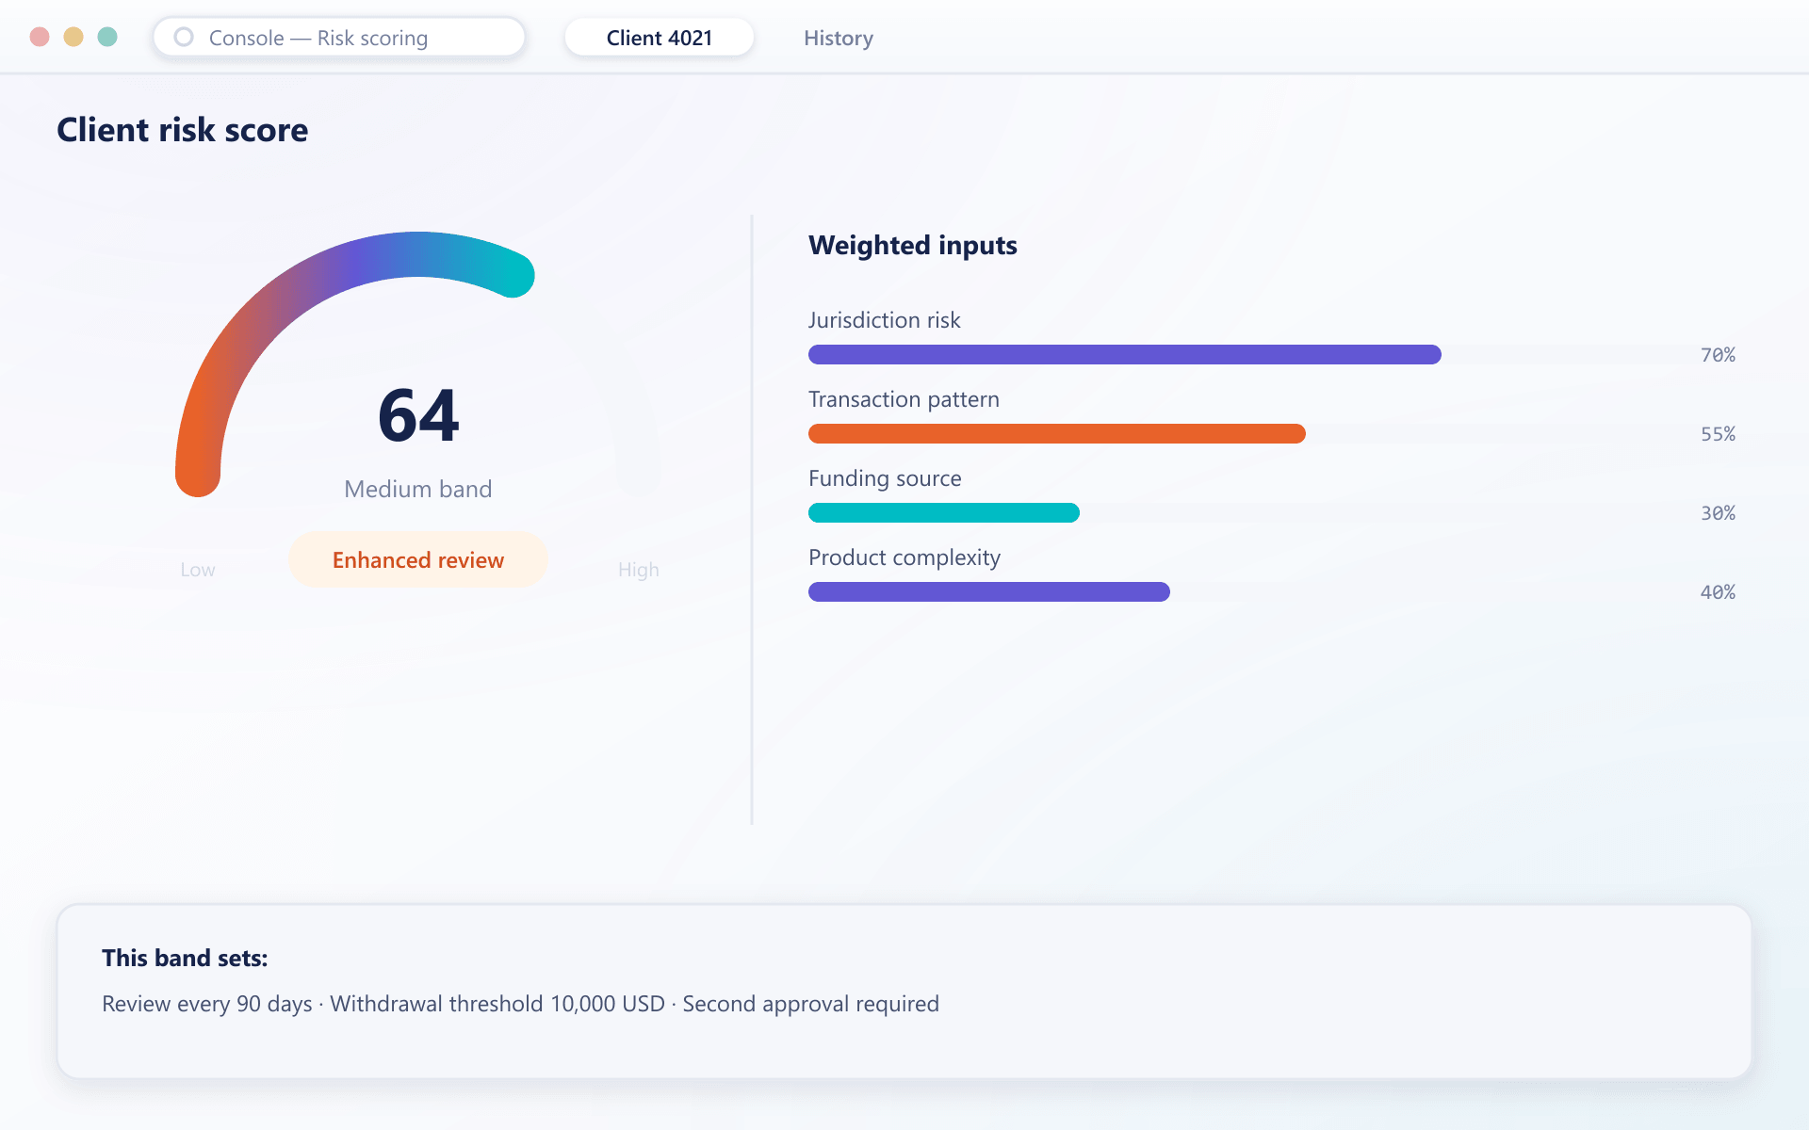The width and height of the screenshot is (1809, 1130).
Task: Click the Enhanced review pill
Action: [418, 560]
